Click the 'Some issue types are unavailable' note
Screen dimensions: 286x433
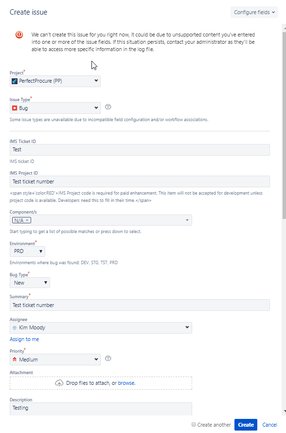tap(109, 120)
